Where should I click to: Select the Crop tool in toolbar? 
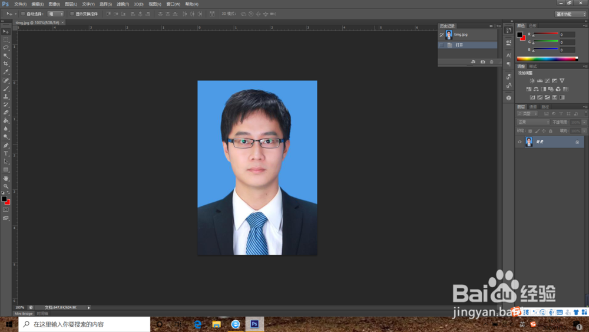pos(6,64)
